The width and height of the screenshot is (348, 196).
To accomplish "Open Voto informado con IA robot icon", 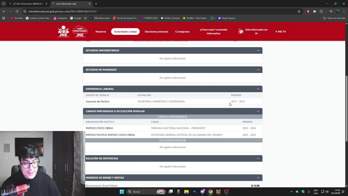I will tap(240, 31).
